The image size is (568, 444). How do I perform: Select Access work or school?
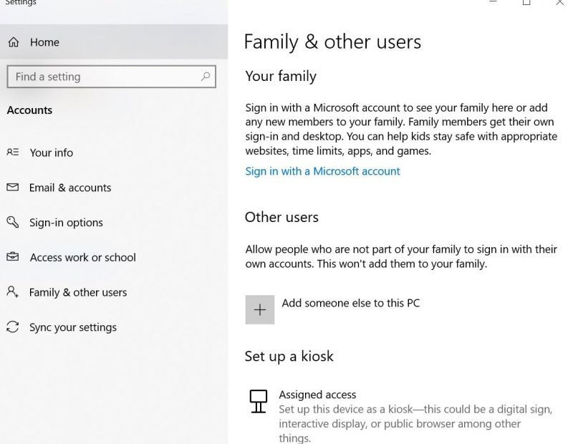coord(83,258)
